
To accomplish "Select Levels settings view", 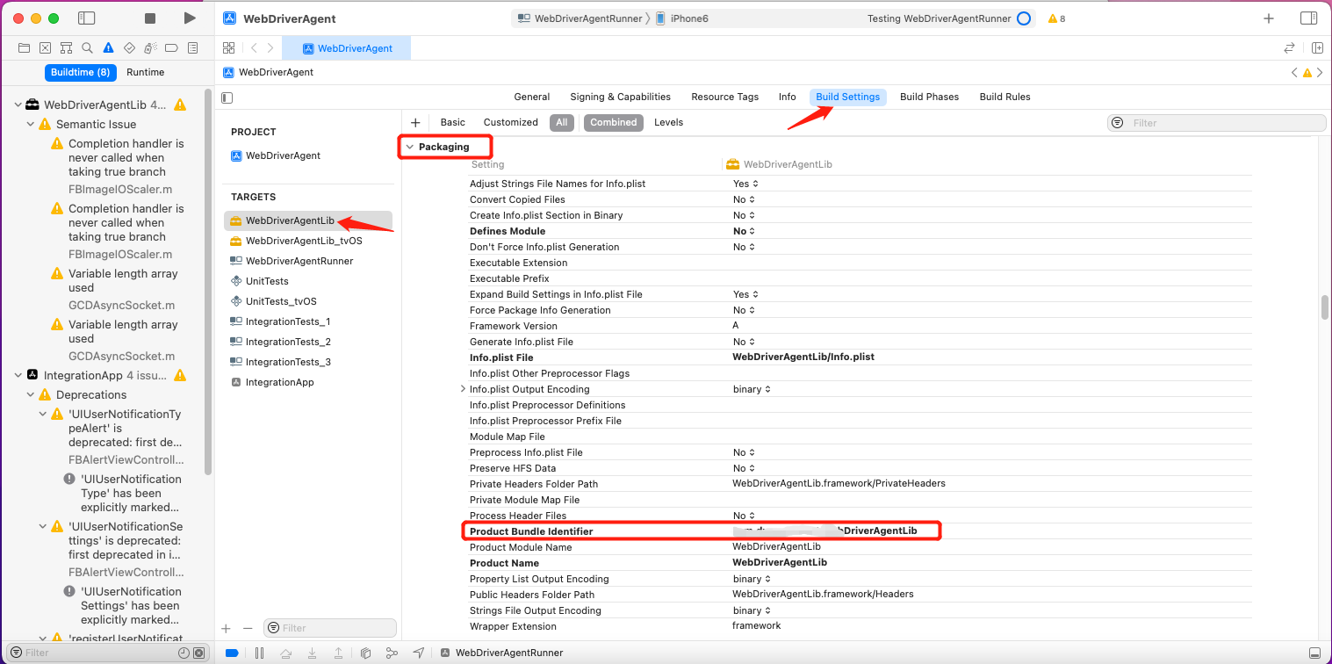I will point(668,122).
